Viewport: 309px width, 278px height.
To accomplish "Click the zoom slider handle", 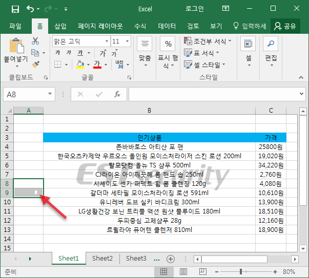I will click(x=241, y=272).
